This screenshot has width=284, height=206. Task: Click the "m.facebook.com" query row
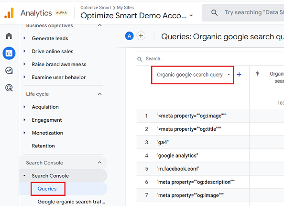click(178, 169)
